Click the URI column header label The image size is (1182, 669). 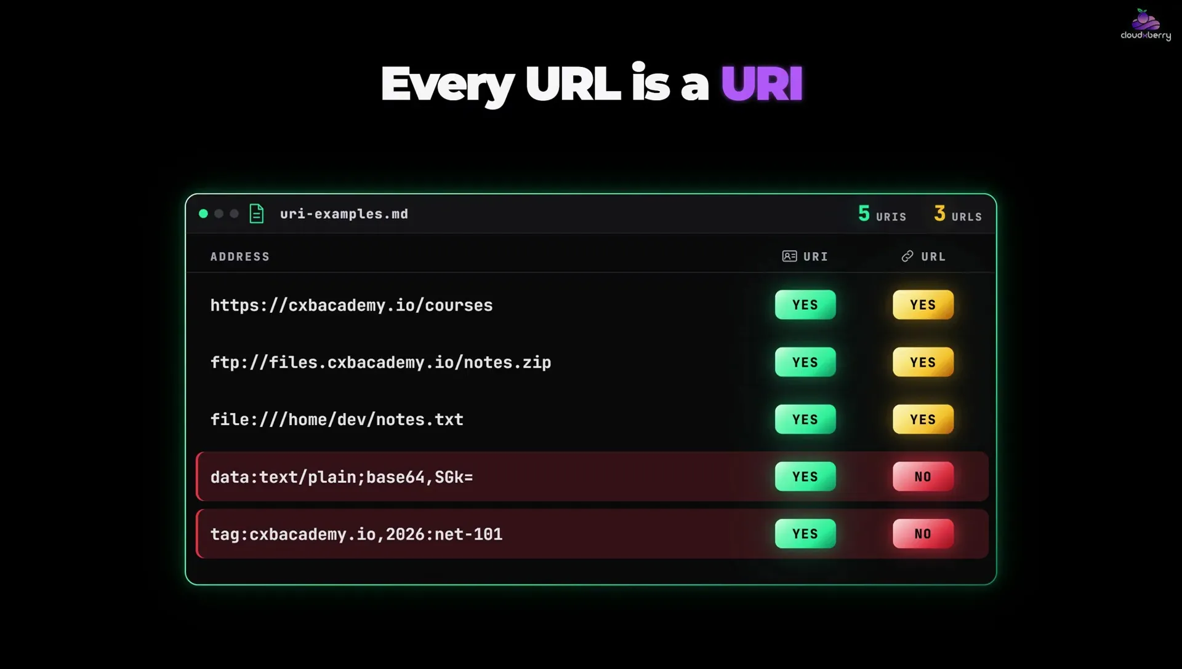pos(816,256)
